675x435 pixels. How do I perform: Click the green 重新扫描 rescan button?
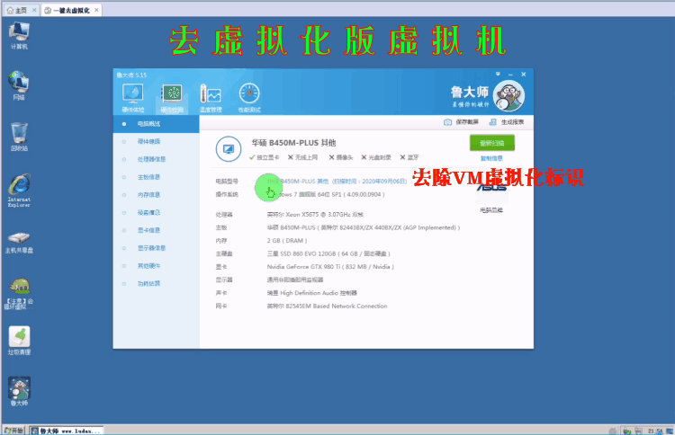tap(492, 143)
